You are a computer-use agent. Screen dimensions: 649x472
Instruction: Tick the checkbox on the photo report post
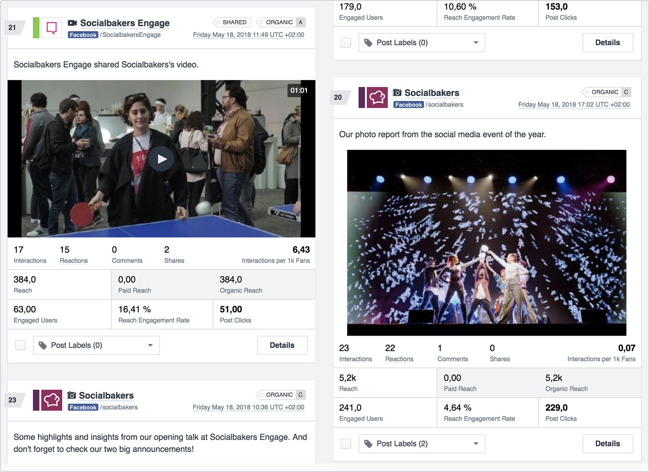click(346, 444)
